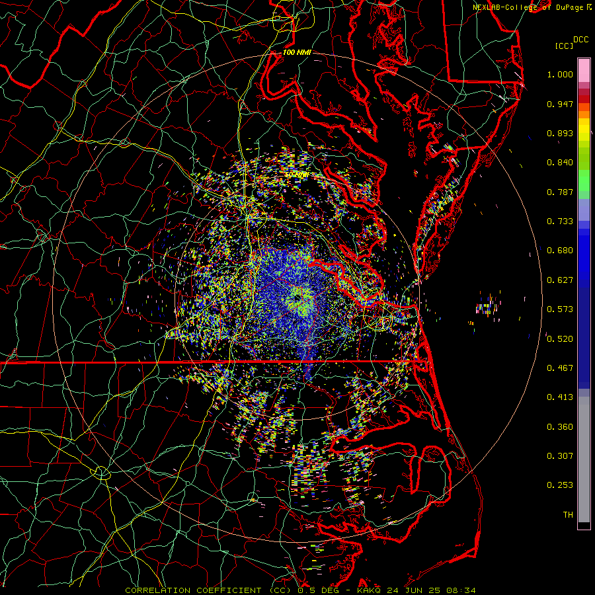
Task: Click the KAKQ radar site at echo center
Action: click(296, 299)
